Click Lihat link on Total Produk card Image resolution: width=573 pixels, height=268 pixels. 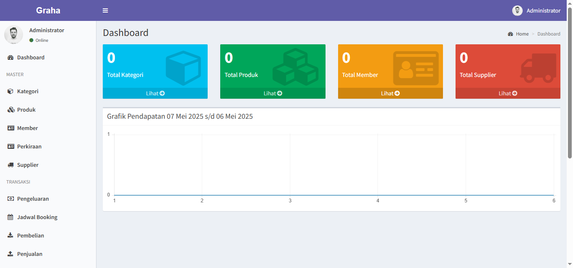click(273, 93)
